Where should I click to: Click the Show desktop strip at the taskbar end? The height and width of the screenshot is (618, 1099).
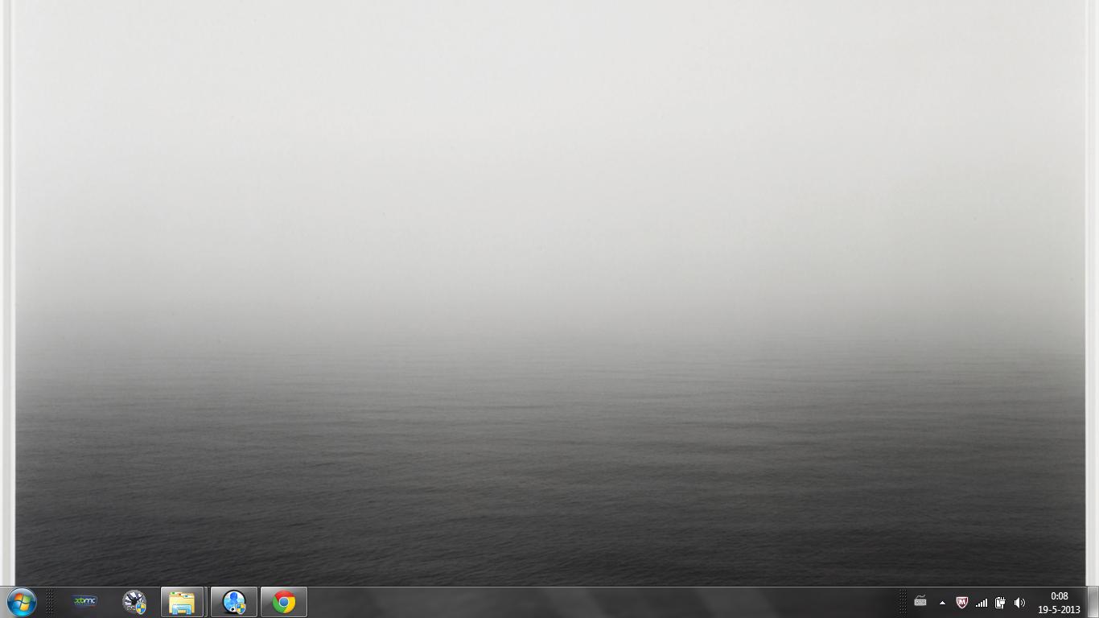[x=1093, y=602]
